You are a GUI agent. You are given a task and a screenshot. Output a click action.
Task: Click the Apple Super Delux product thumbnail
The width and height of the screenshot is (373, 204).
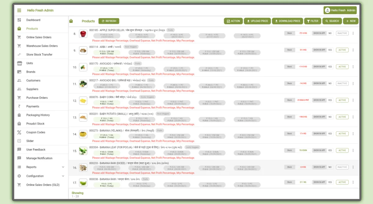pyautogui.click(x=83, y=34)
